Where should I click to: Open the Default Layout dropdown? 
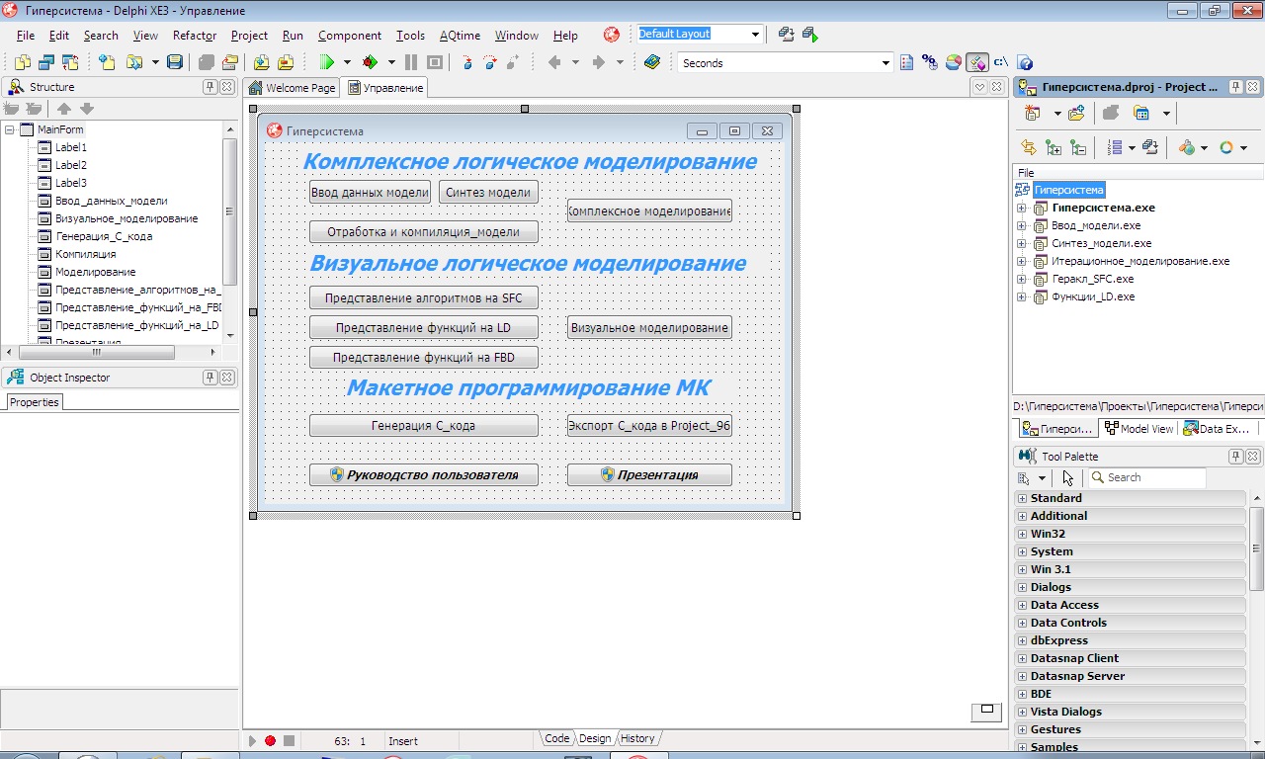(756, 34)
